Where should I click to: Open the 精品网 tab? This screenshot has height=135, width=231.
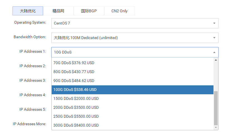58,11
